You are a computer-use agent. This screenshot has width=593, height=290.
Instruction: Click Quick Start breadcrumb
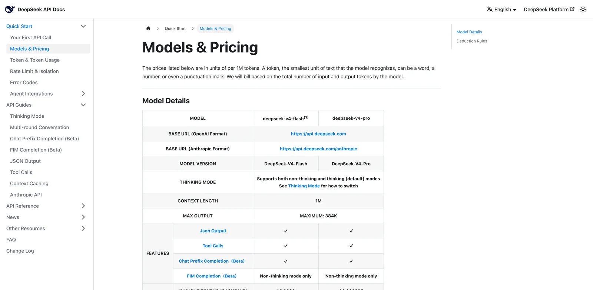tap(175, 29)
